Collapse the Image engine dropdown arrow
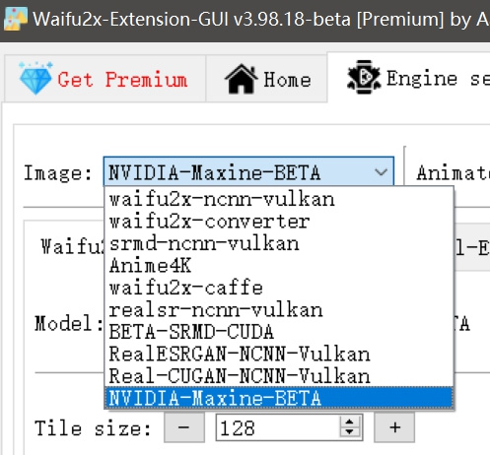Screen dimensions: 490x455 click(381, 171)
